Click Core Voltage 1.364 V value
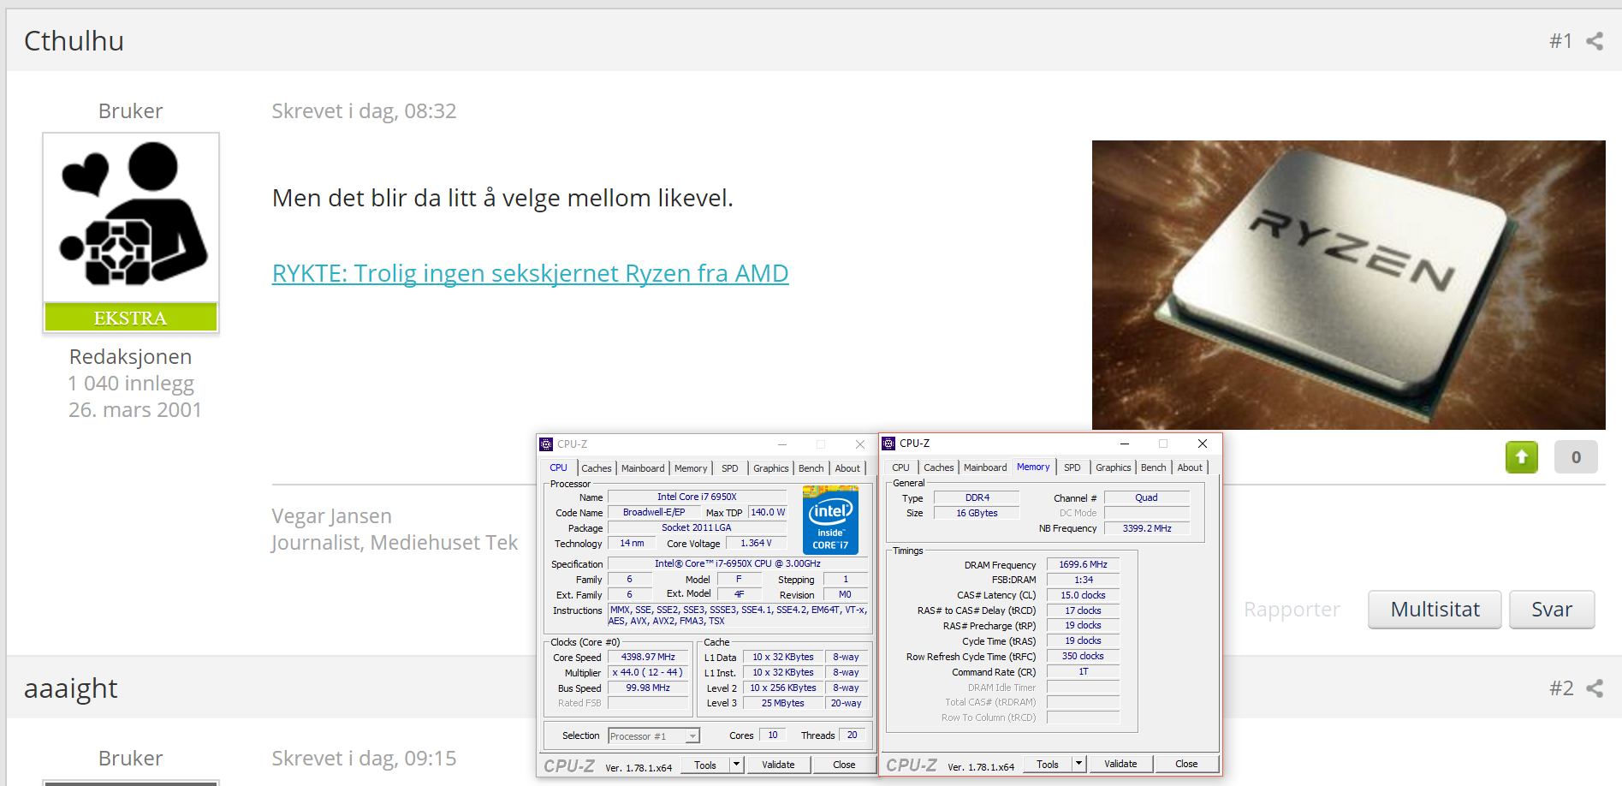 point(756,544)
